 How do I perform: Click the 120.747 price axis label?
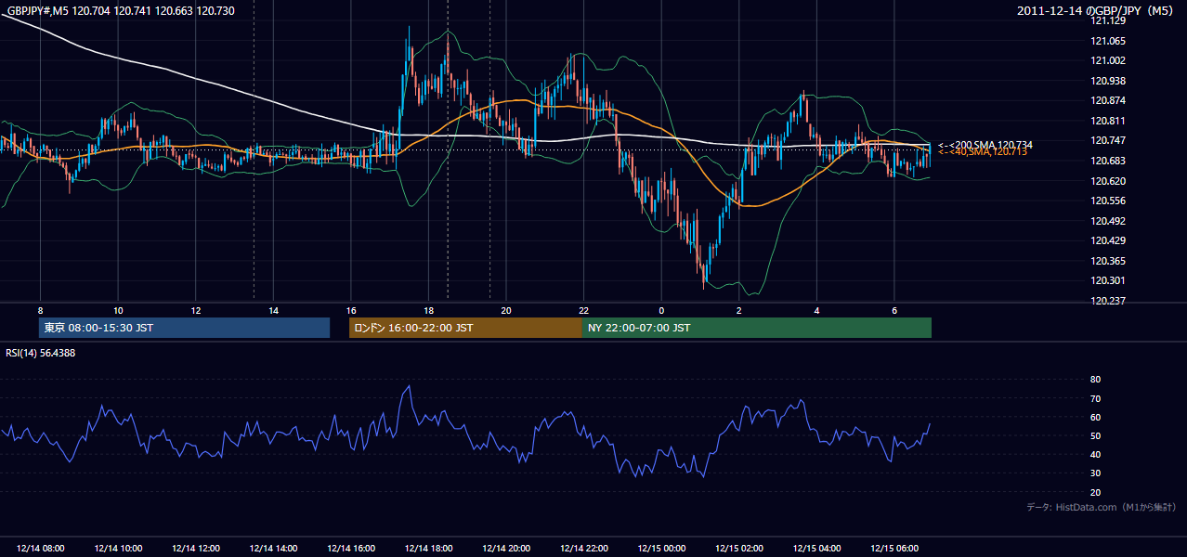click(x=1108, y=140)
